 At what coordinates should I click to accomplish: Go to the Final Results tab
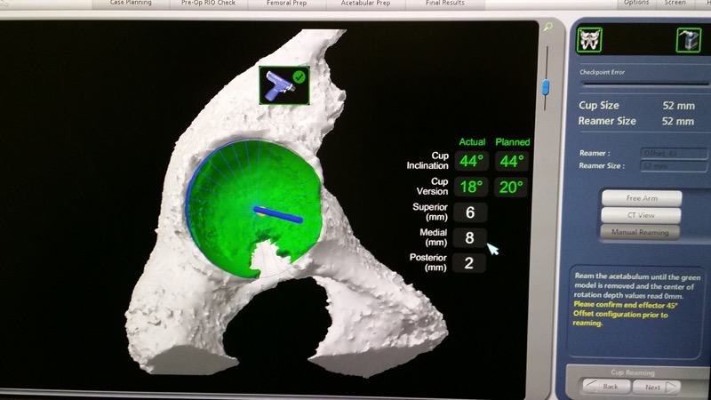tap(444, 4)
